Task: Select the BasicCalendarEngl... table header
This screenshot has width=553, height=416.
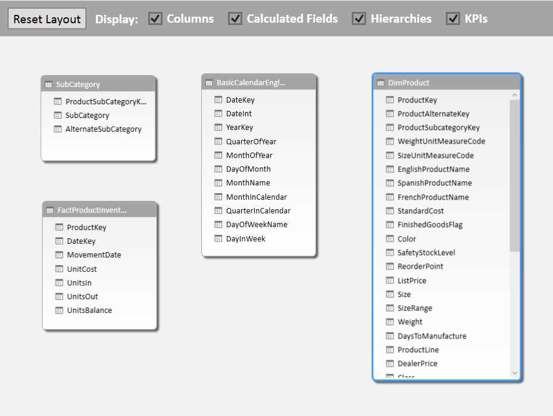Action: [259, 82]
